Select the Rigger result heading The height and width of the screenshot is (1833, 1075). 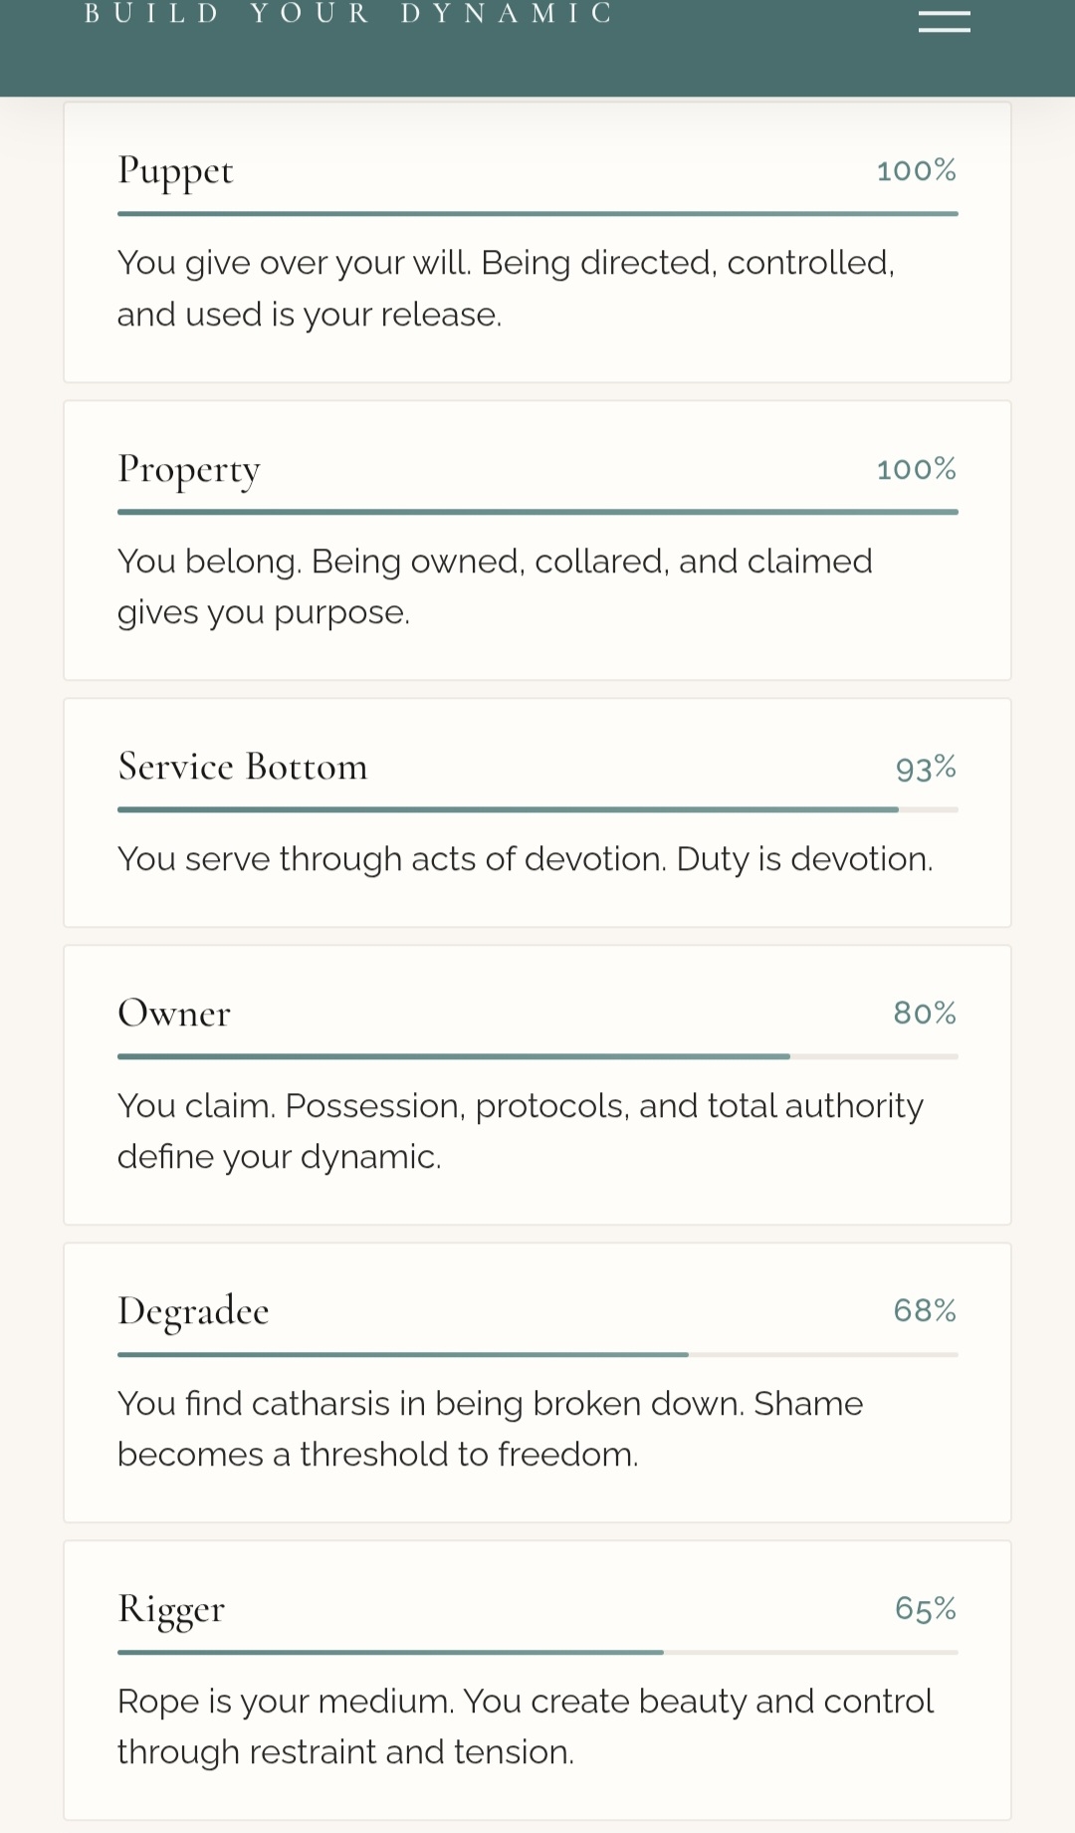click(x=171, y=1609)
